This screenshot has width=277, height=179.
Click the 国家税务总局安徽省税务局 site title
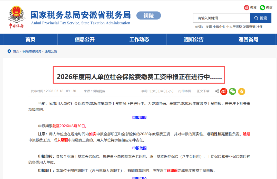coord(81,15)
